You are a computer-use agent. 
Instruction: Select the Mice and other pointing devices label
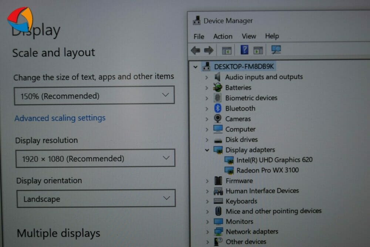click(274, 211)
